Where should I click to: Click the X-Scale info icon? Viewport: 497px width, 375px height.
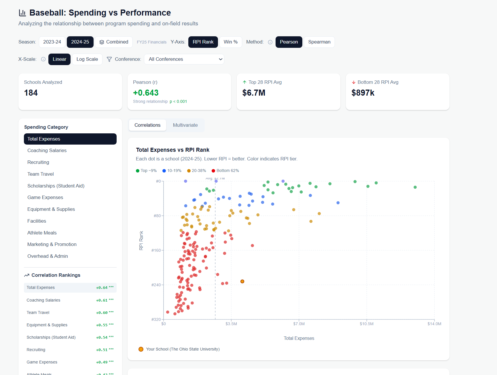point(43,59)
